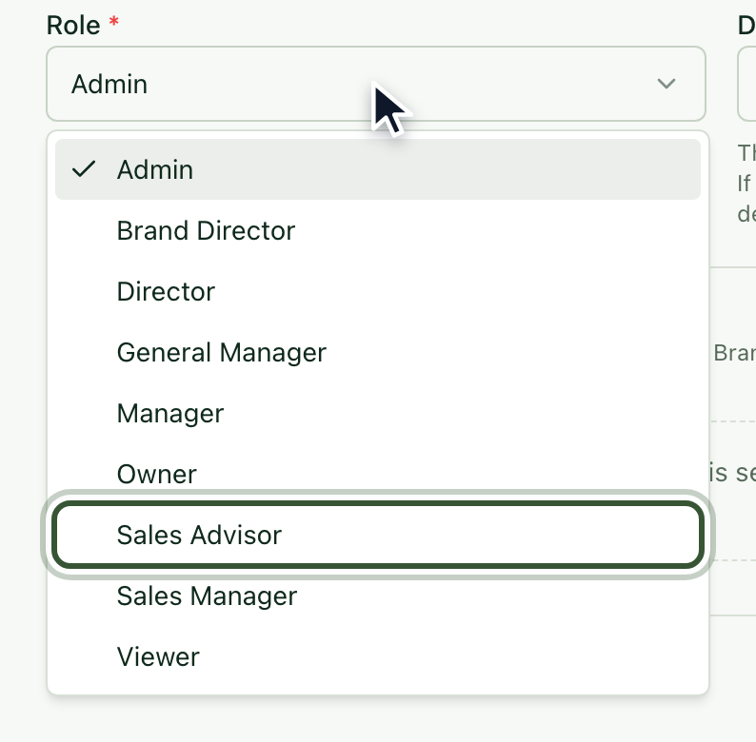Choose the Sales Manager role

click(378, 596)
